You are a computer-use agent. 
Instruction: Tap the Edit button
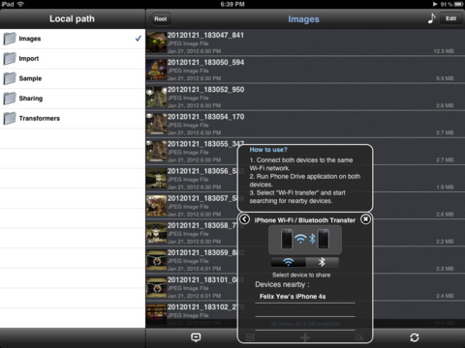click(450, 18)
